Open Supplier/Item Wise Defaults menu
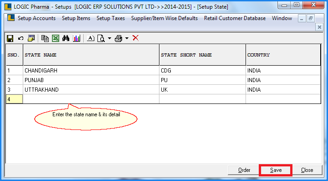The image size is (328, 181). [x=164, y=18]
